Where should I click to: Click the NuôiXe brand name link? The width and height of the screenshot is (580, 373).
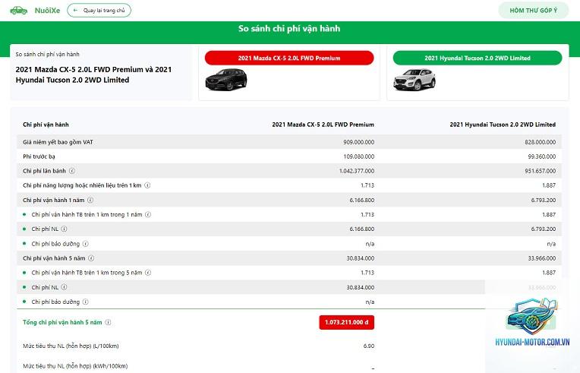point(47,11)
